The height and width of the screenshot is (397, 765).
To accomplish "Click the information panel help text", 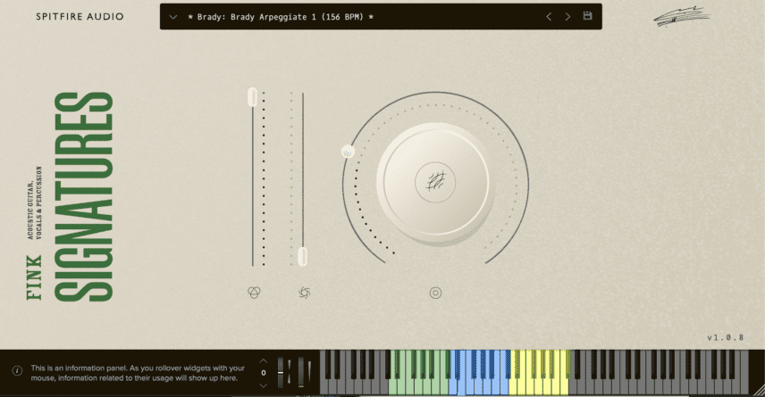I will [x=138, y=373].
